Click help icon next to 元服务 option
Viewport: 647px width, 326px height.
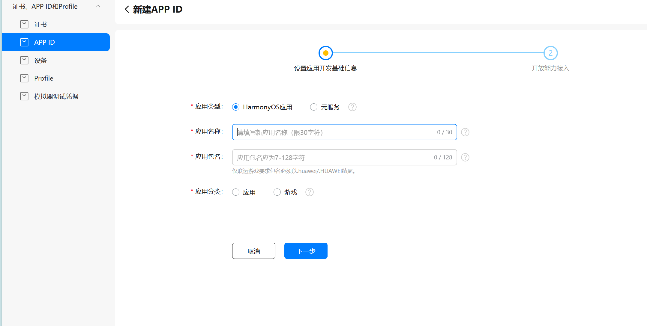[x=352, y=107]
